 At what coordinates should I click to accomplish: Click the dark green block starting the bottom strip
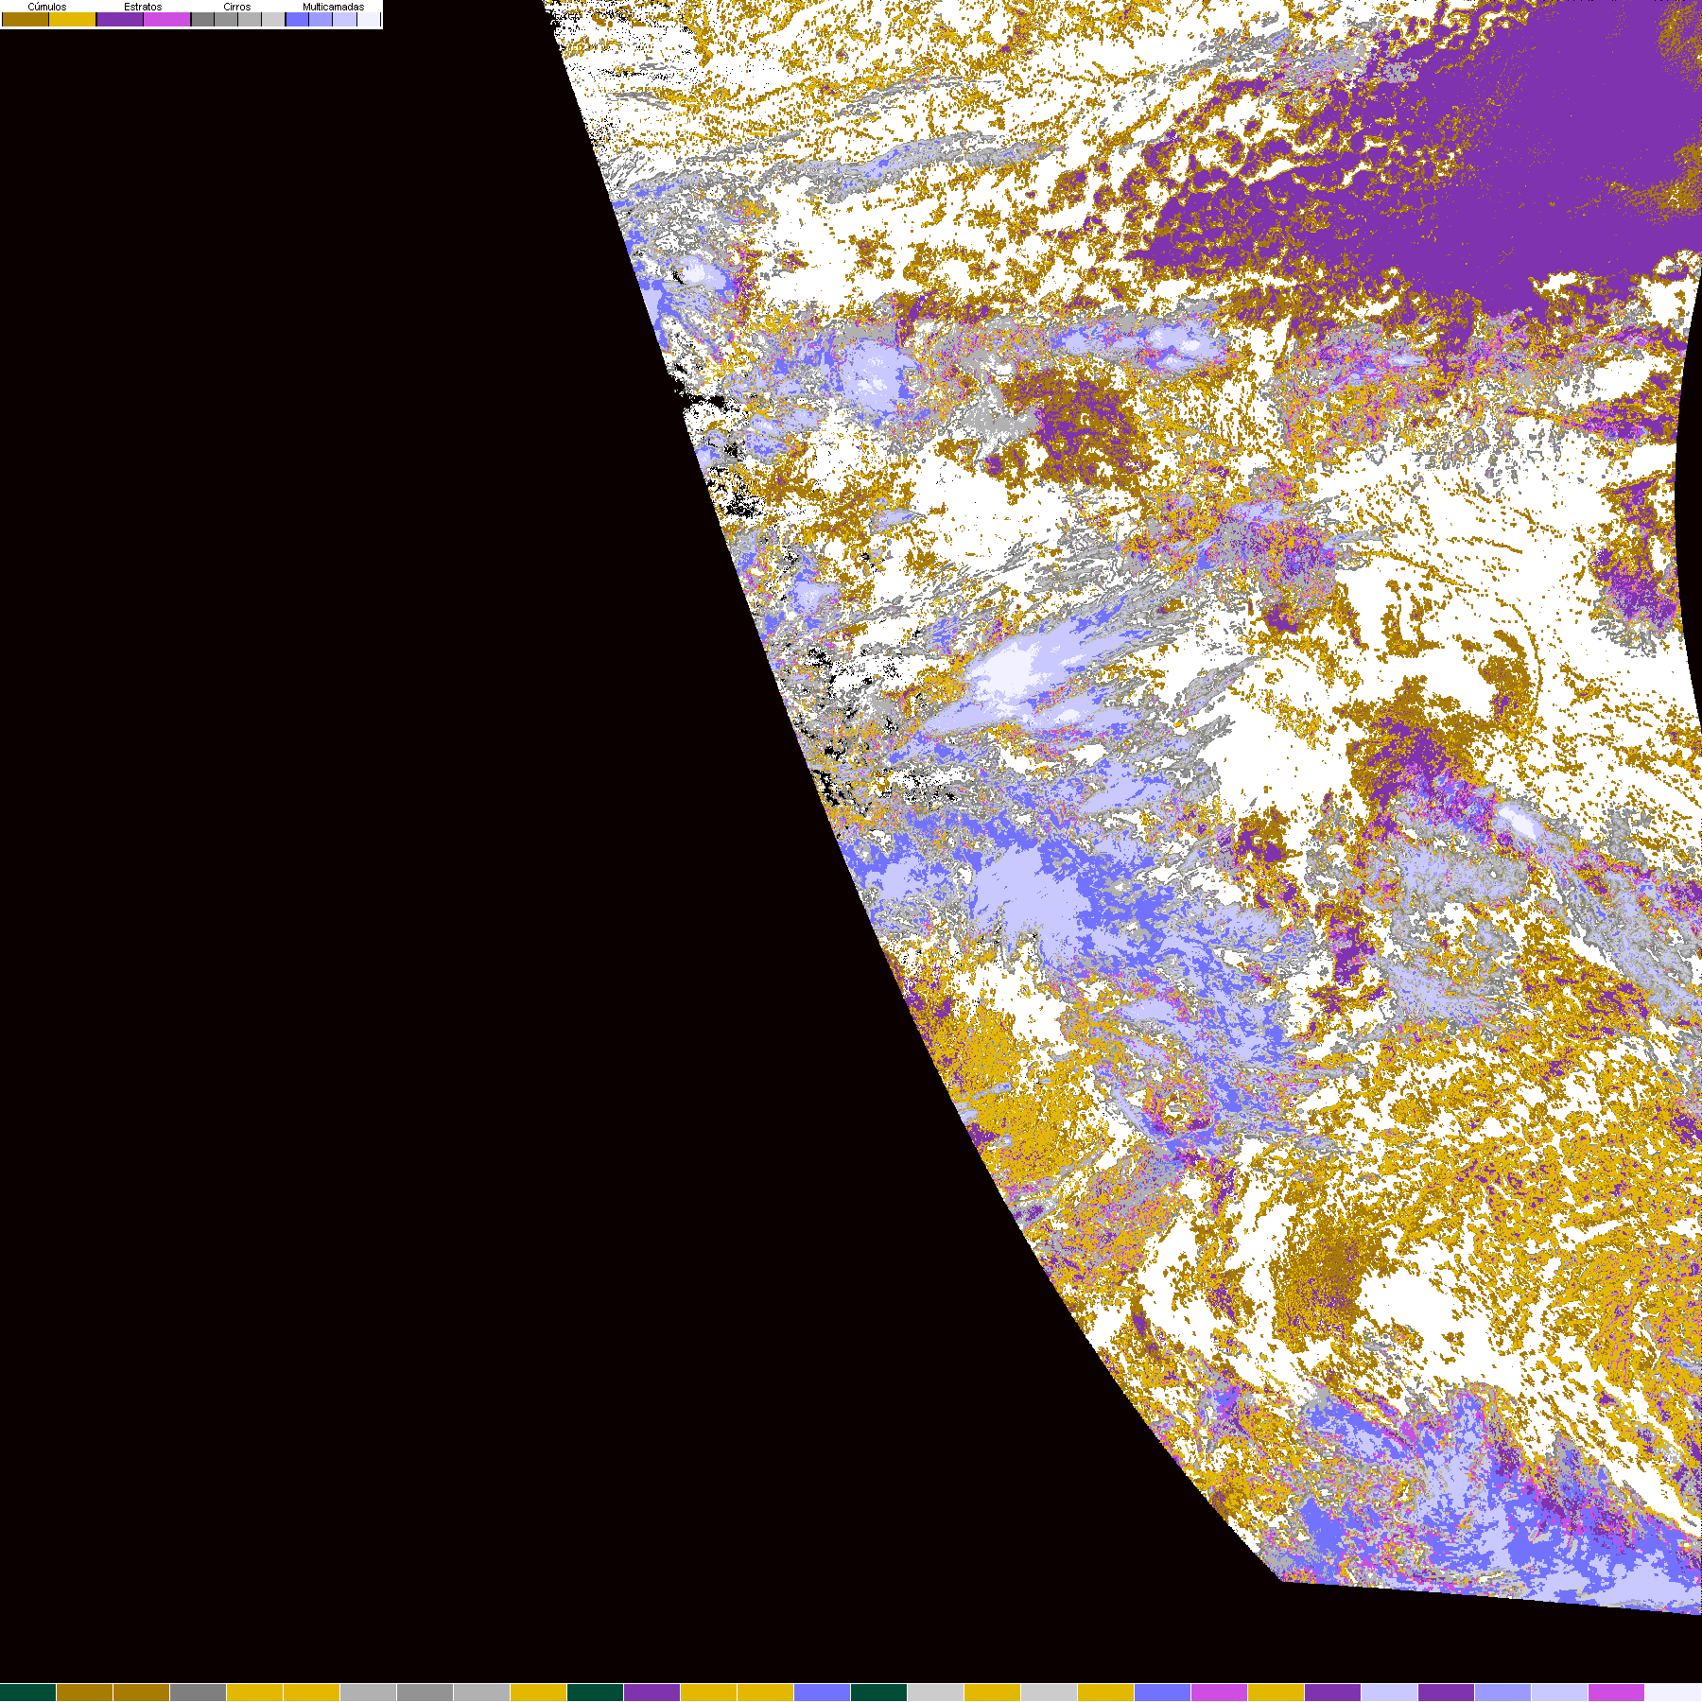(27, 1693)
